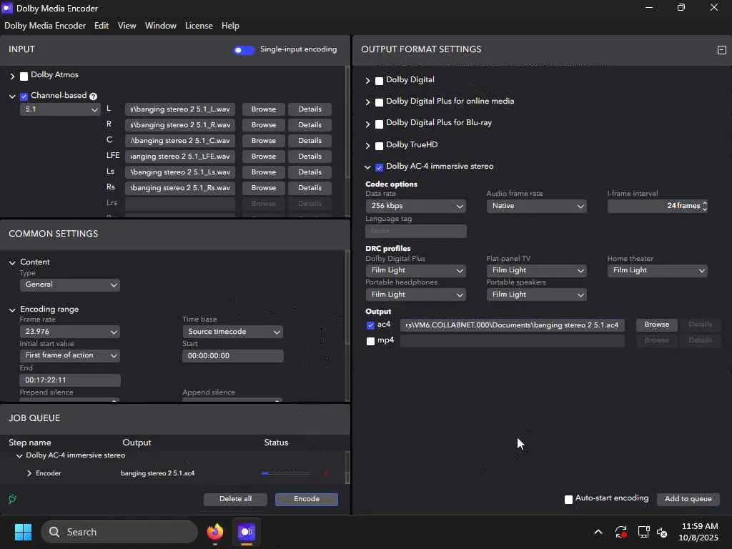This screenshot has width=732, height=549.
Task: Enable Dolby Digital Plus for Blu-ray
Action: [379, 124]
